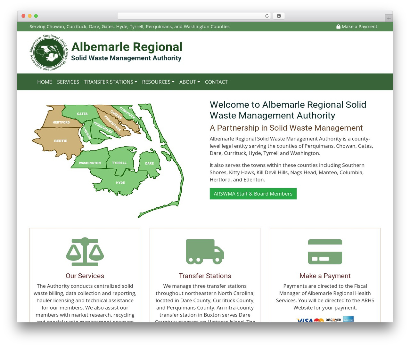
Task: Add a new browser tab with plus button
Action: point(389,18)
